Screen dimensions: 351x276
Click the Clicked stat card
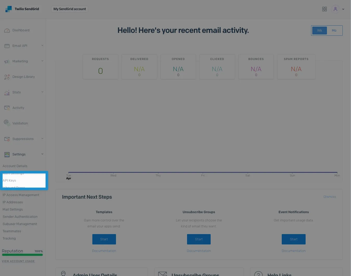(x=217, y=67)
